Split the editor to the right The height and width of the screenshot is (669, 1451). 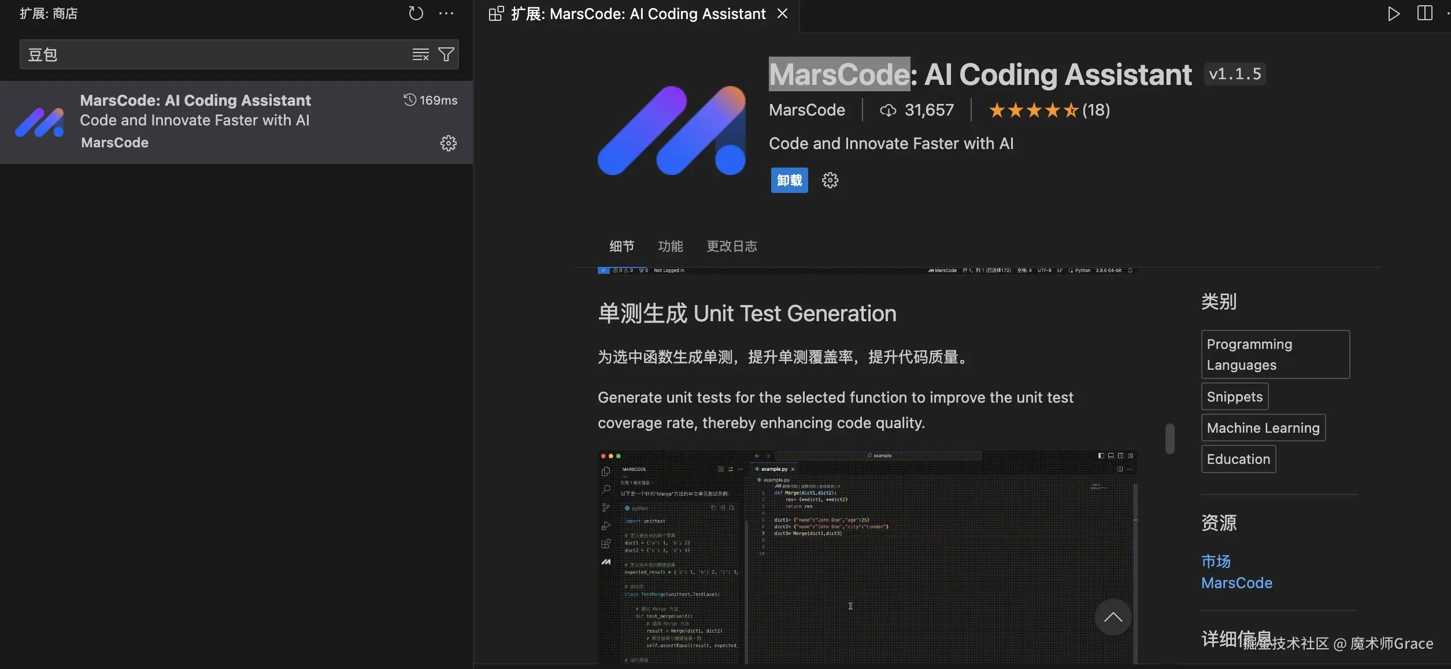pos(1424,13)
